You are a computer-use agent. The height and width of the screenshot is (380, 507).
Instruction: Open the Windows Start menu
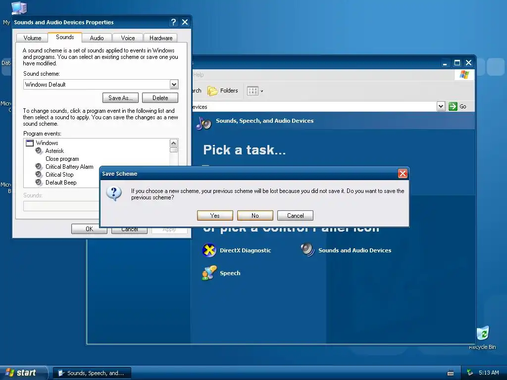(23, 373)
